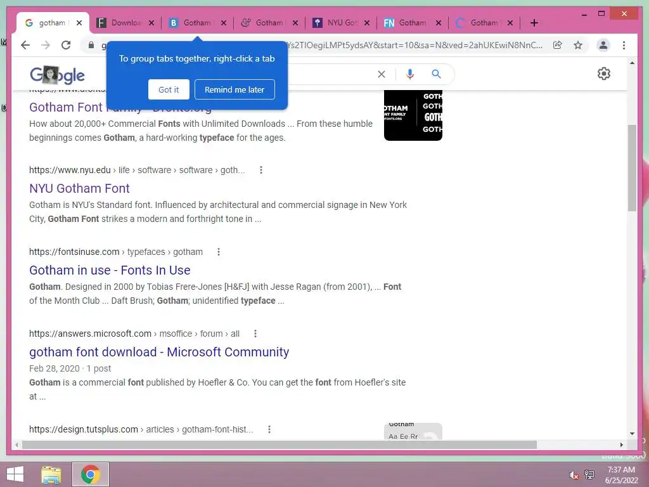Open NYU Gotham Font result

pos(79,188)
